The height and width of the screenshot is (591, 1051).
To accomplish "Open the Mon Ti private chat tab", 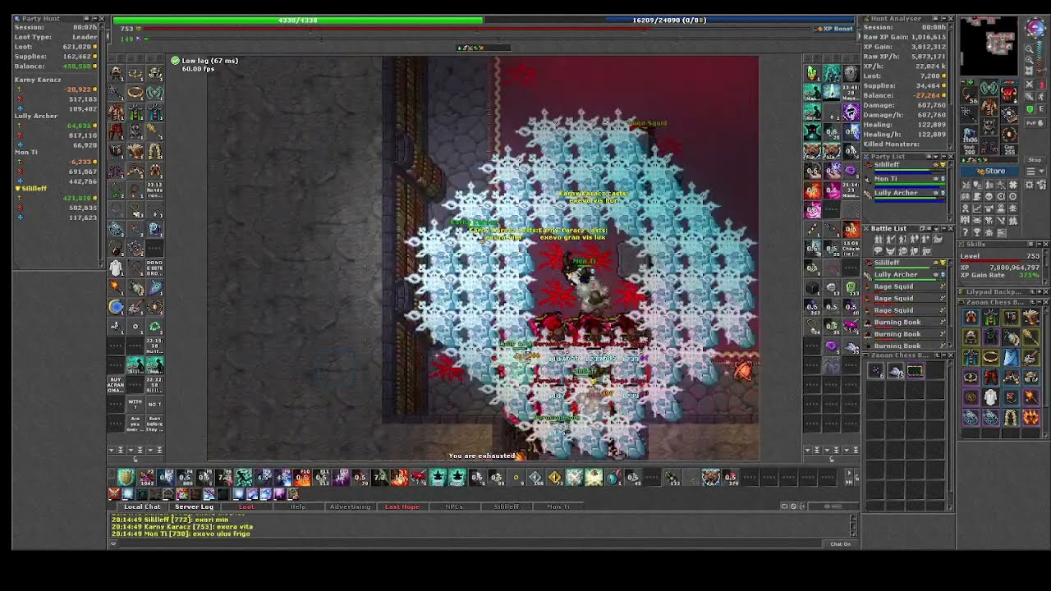I will [558, 506].
